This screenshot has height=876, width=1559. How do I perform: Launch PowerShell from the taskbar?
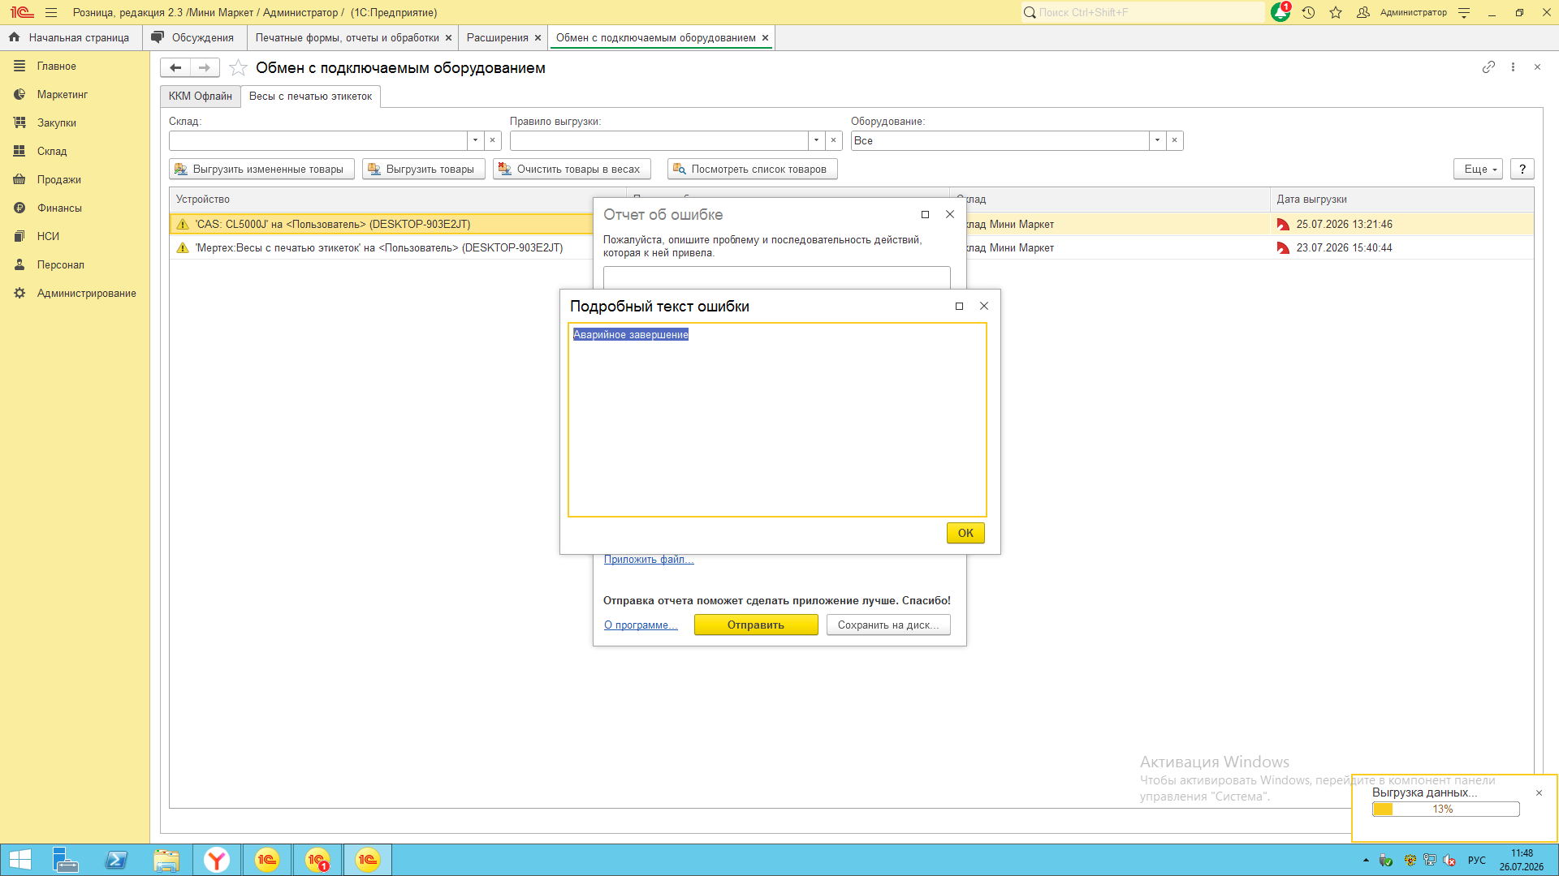(x=116, y=860)
